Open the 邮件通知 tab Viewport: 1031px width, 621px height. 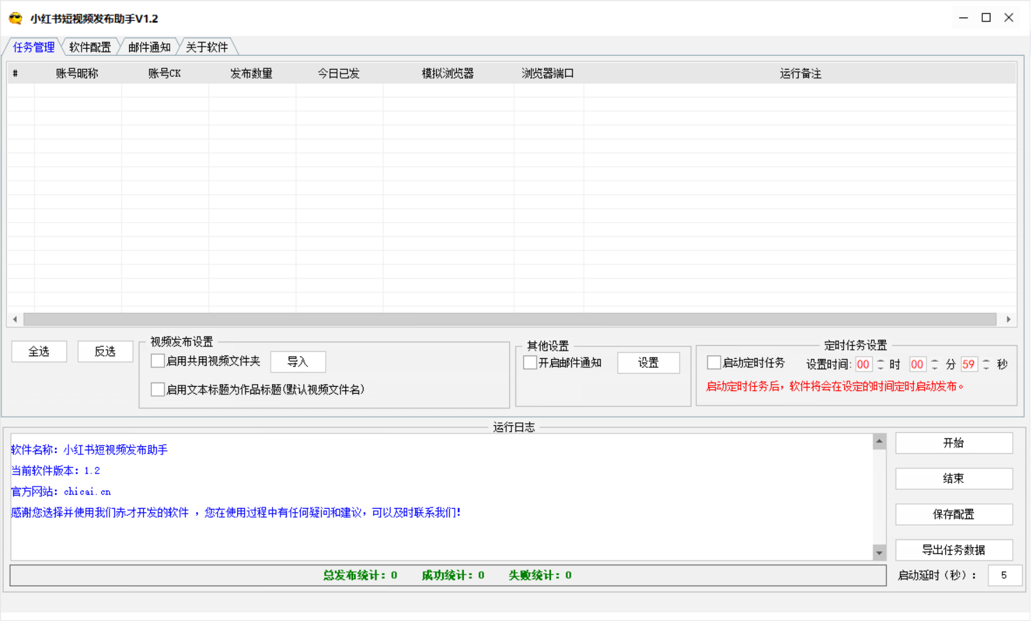tap(149, 47)
